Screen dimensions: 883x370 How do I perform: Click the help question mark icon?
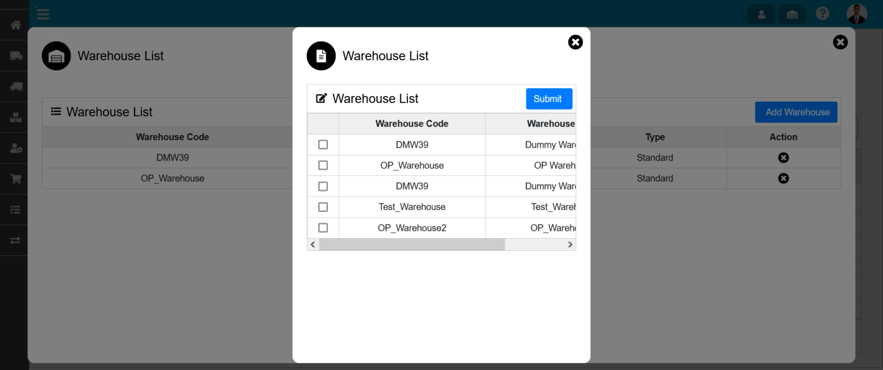click(x=822, y=13)
